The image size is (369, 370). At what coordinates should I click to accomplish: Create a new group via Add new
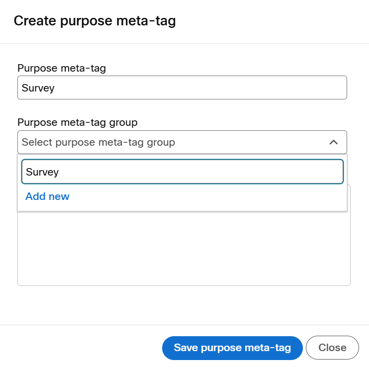pos(47,196)
